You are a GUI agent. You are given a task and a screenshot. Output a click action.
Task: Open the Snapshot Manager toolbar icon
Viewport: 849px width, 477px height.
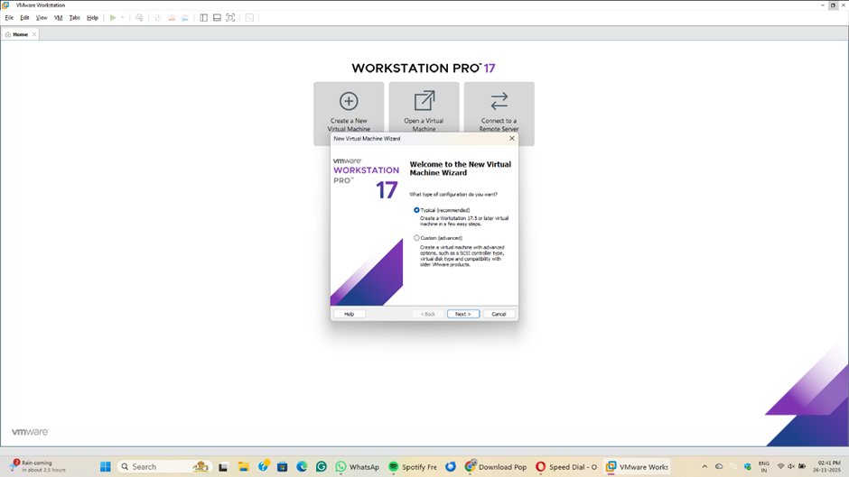coord(185,18)
